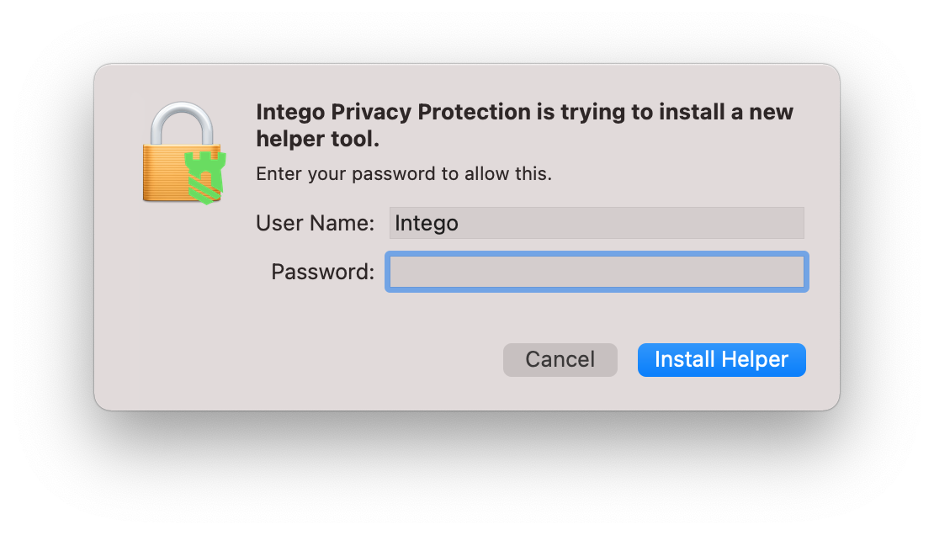The height and width of the screenshot is (535, 934).
Task: Click the bold Intego Privacy Protection heading
Action: 524,125
